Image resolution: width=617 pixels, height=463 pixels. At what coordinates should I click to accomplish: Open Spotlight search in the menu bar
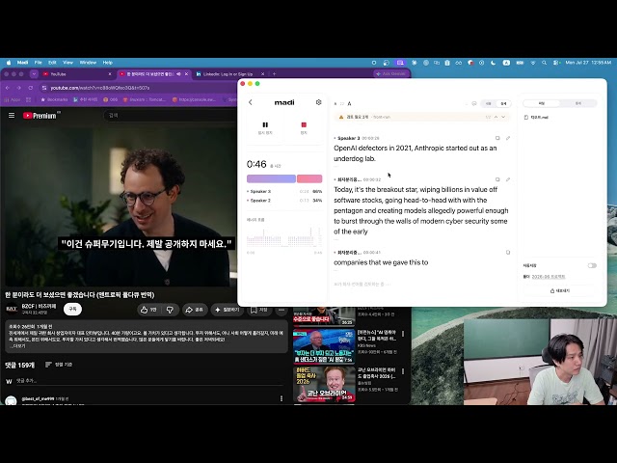click(544, 63)
